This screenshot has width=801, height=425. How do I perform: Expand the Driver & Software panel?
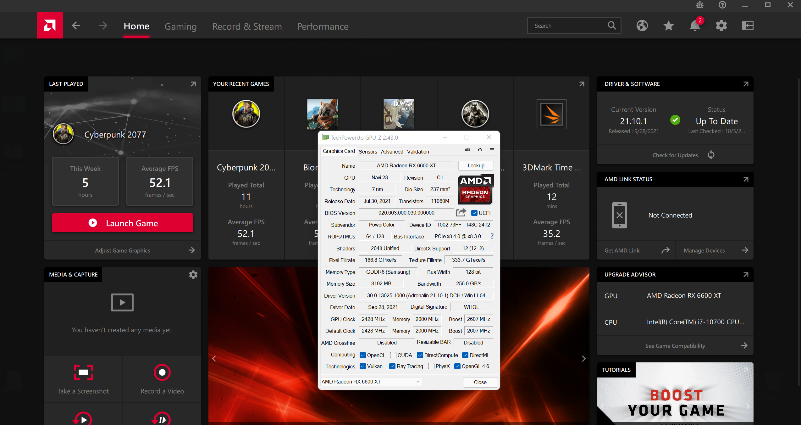746,84
